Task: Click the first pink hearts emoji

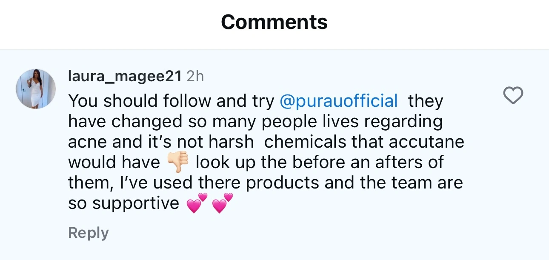Action: pyautogui.click(x=197, y=203)
